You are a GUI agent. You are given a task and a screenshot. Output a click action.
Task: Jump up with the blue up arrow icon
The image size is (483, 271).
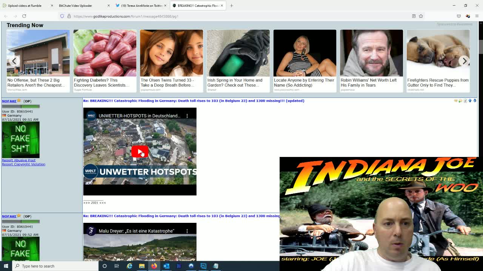(470, 101)
